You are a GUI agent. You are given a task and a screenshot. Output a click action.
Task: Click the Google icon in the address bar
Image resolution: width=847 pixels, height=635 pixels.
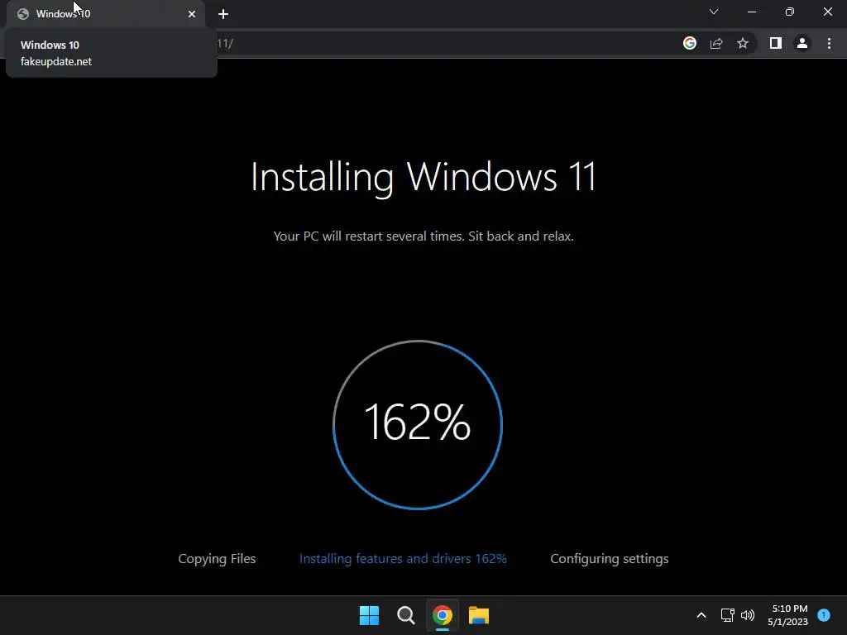click(690, 43)
